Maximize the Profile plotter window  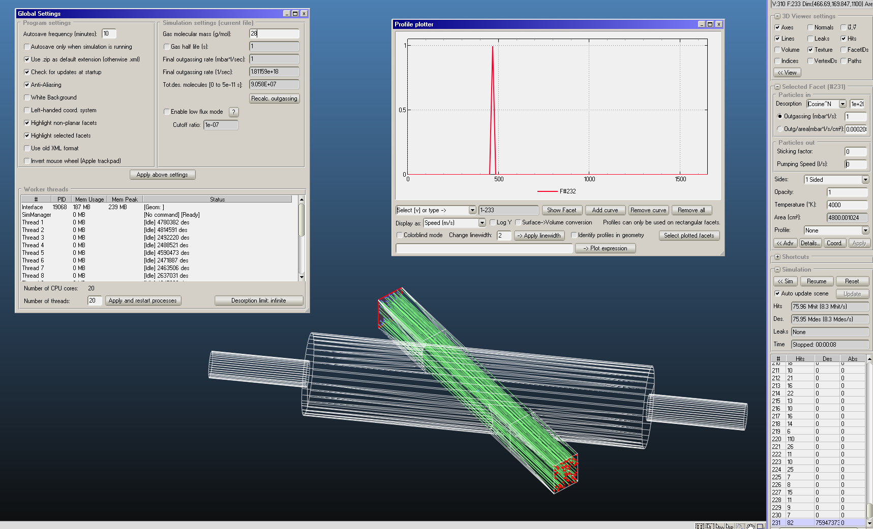coord(710,24)
